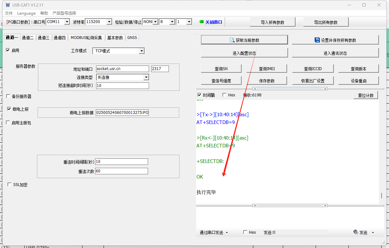Click the 查询IMEI button
The width and height of the screenshot is (389, 248).
coord(267,68)
